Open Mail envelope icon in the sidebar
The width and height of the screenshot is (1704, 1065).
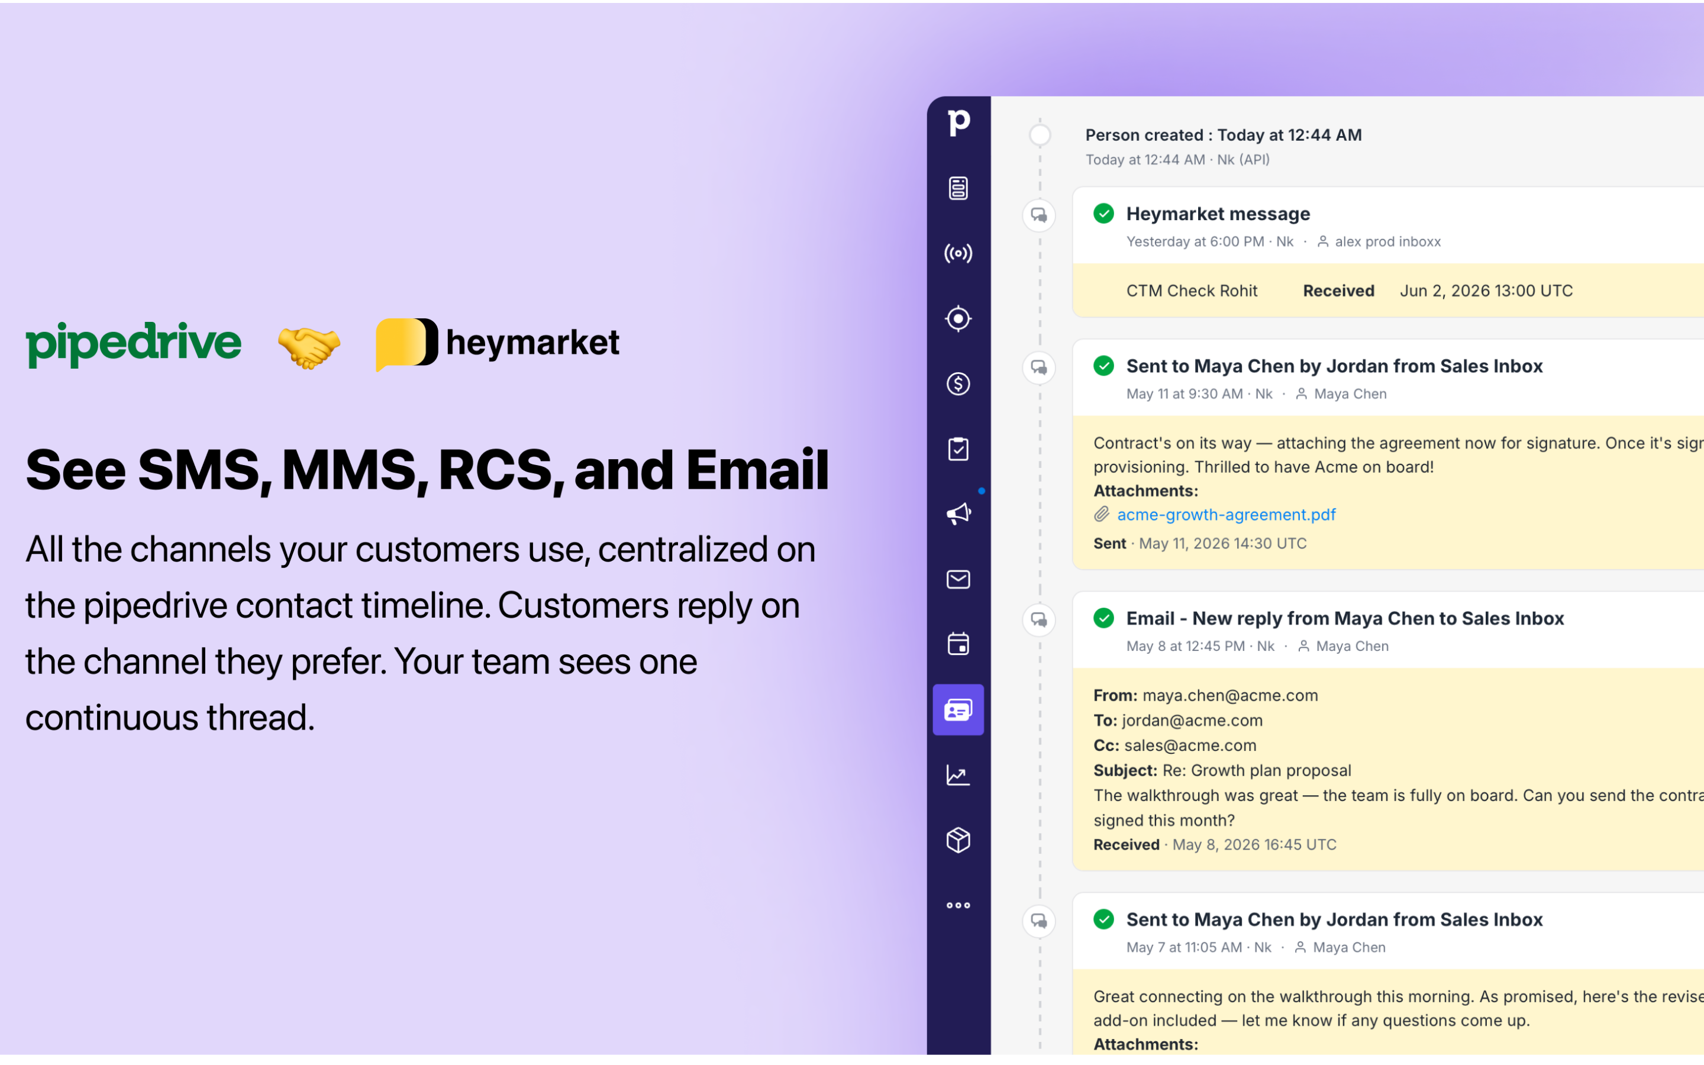(x=958, y=579)
